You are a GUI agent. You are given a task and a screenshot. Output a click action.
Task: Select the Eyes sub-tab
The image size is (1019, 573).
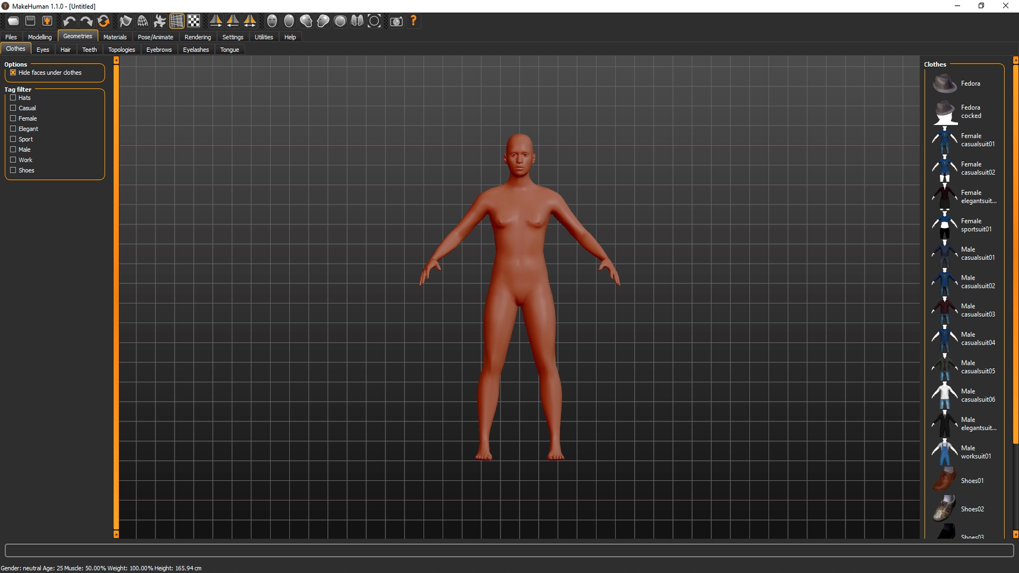coord(43,50)
